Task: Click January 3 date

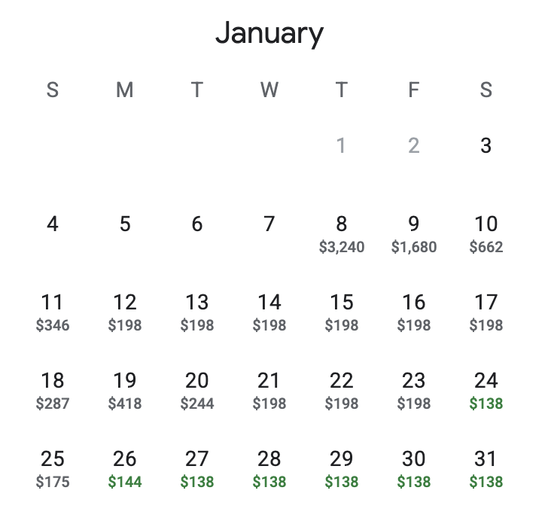Action: tap(486, 145)
